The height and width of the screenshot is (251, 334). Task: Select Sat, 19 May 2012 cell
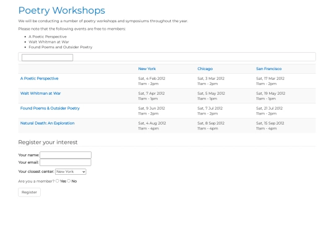click(x=285, y=96)
